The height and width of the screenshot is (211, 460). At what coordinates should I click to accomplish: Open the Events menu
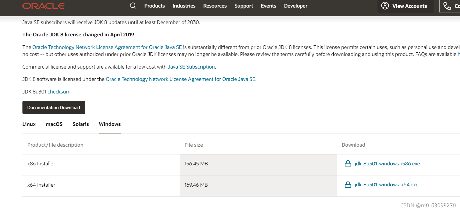click(269, 6)
